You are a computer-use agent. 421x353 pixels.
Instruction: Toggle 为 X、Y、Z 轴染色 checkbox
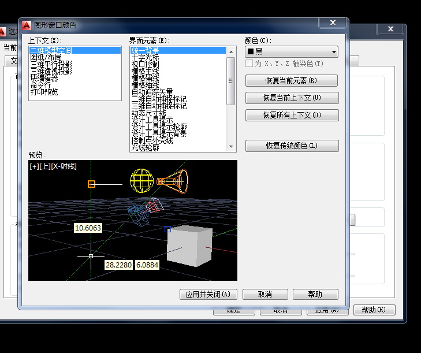249,64
